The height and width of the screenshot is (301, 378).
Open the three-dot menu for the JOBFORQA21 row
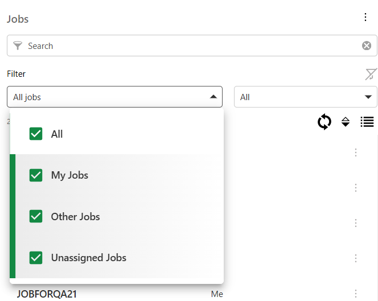click(x=356, y=294)
